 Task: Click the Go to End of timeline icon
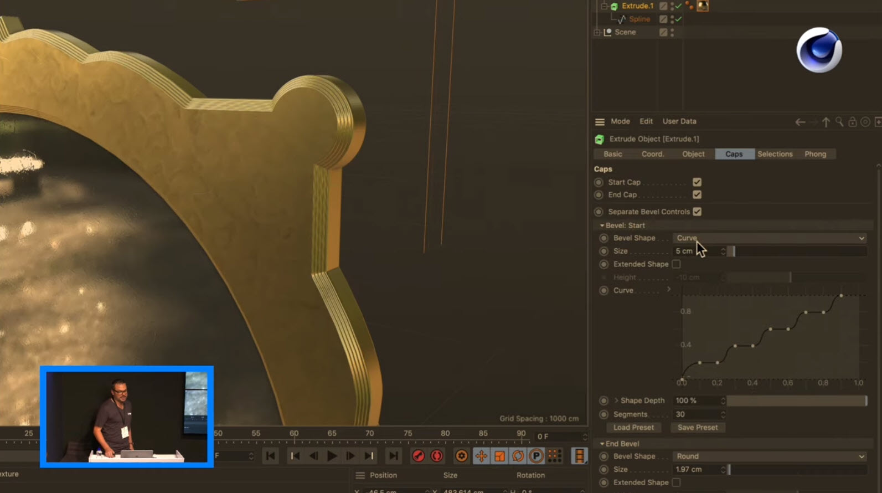click(393, 456)
